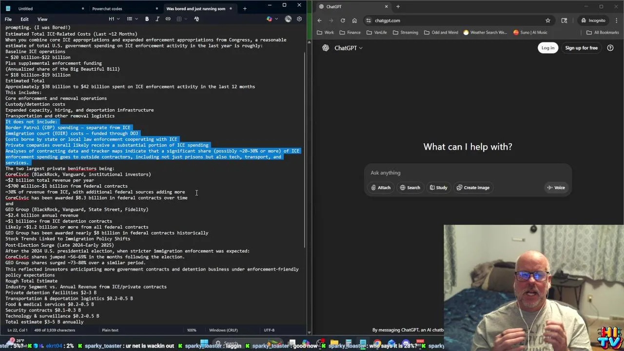Image resolution: width=624 pixels, height=351 pixels.
Task: Open Chrome's Google Lens search icon
Action: pyautogui.click(x=564, y=20)
